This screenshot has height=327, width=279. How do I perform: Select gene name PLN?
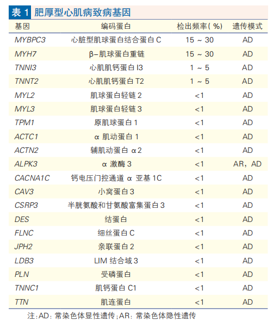[22, 274]
